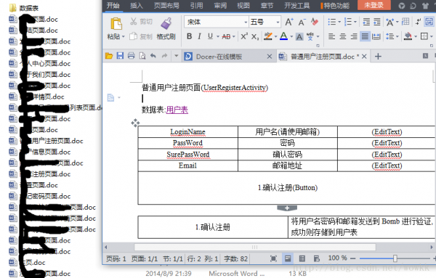Open the font color dropdown arrow

click(291, 37)
